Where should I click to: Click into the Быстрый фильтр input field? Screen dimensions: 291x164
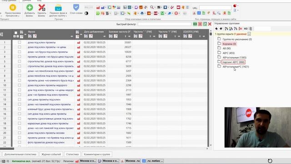165,24
